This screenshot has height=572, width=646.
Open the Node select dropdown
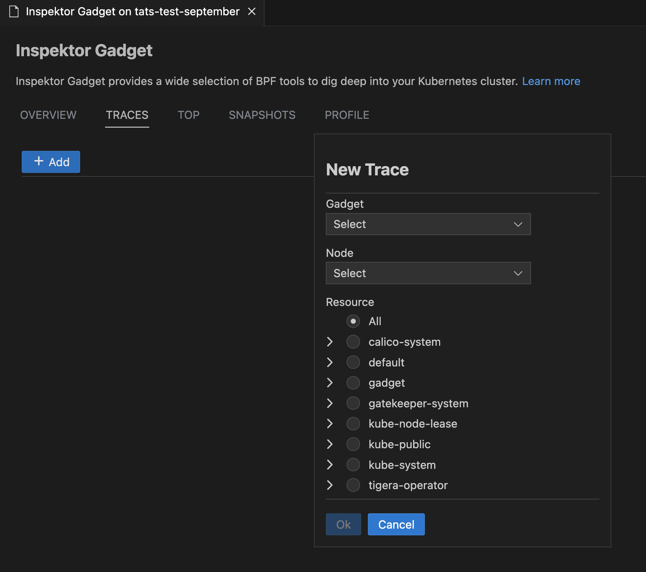[428, 273]
